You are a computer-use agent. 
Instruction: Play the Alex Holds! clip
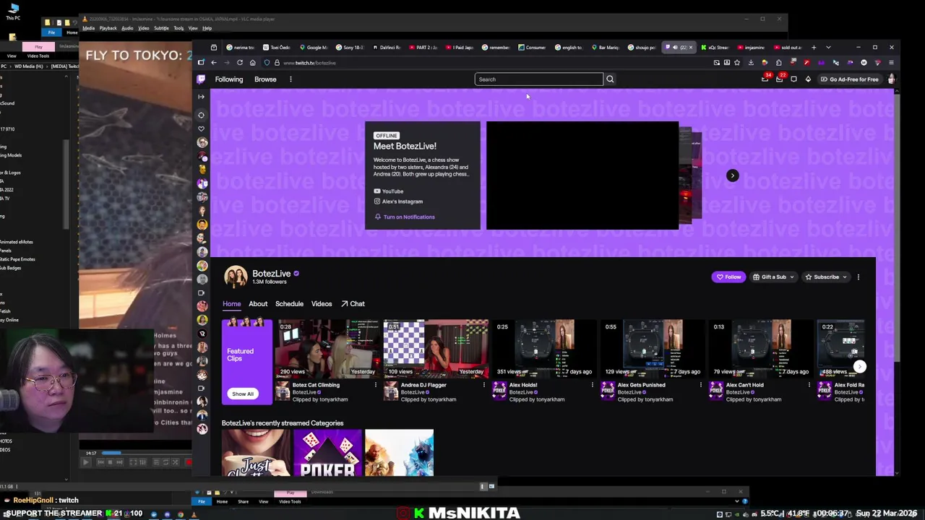545,348
